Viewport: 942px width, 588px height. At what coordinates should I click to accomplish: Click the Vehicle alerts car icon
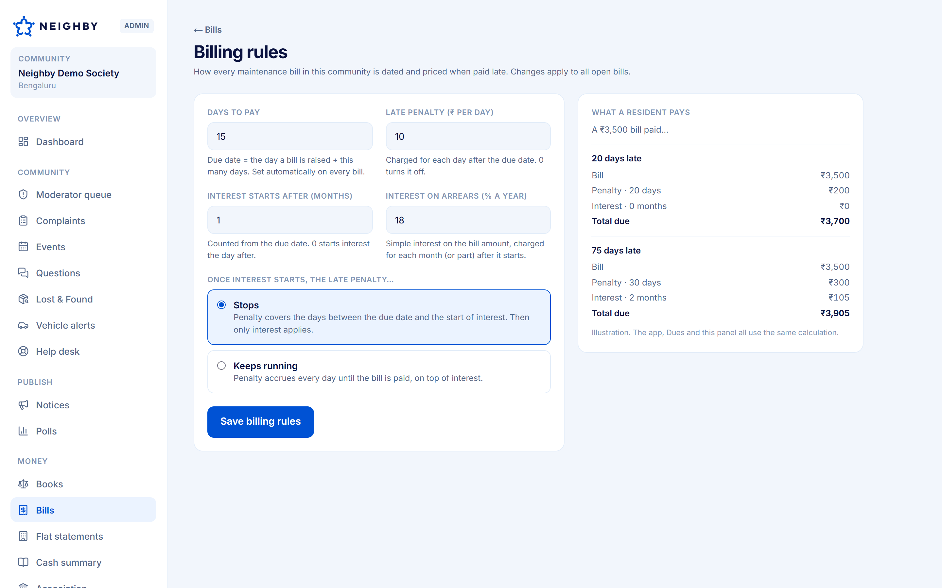(23, 325)
